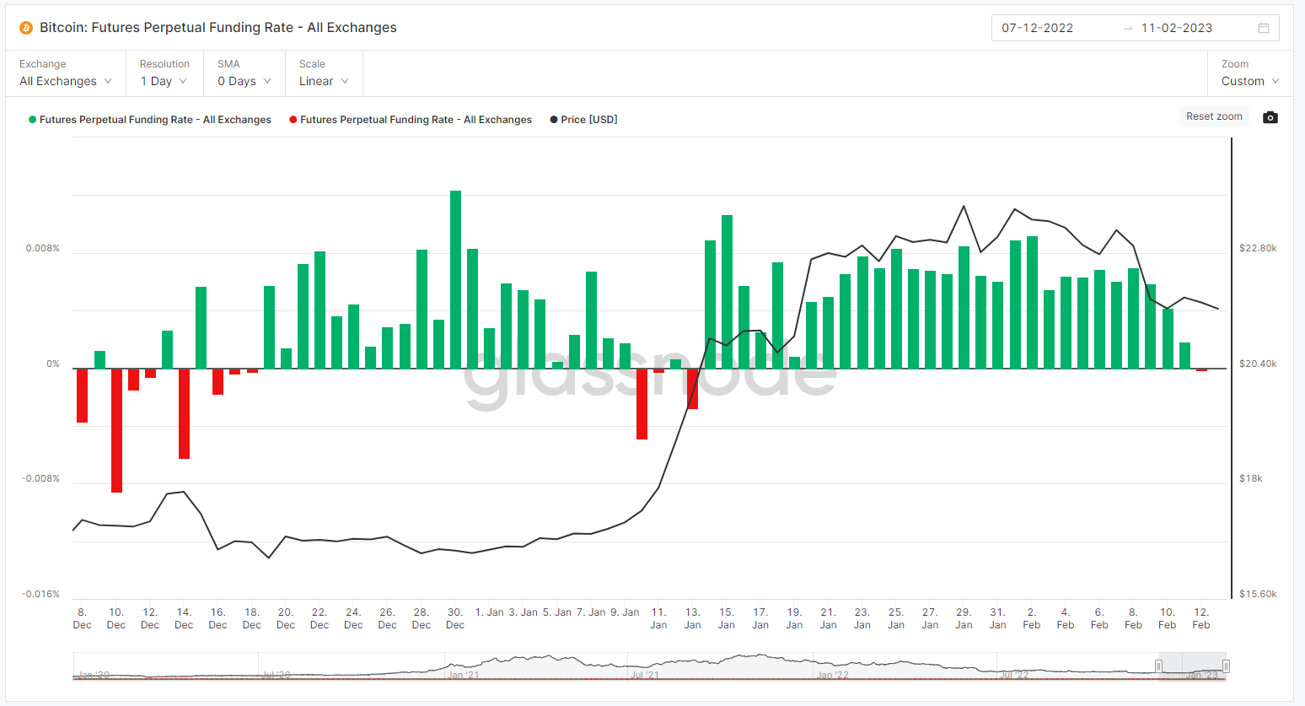Toggle Price [USD] legend series
This screenshot has width=1305, height=706.
583,120
